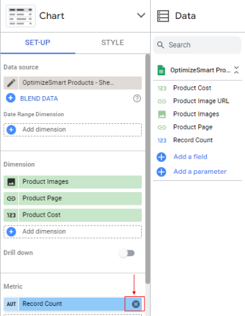Screen dimensions: 245x316
Task: Click Record Count field in Data panel
Action: pyautogui.click(x=193, y=140)
